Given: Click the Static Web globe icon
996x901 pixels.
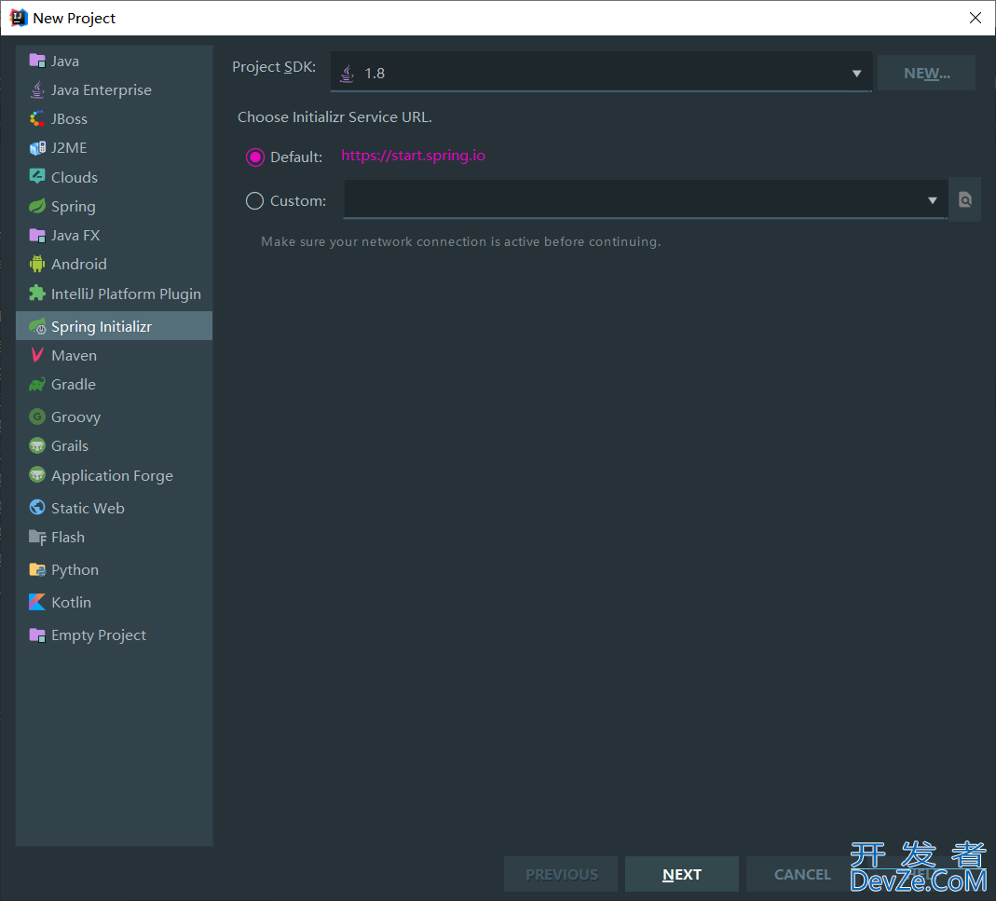Looking at the screenshot, I should [37, 507].
